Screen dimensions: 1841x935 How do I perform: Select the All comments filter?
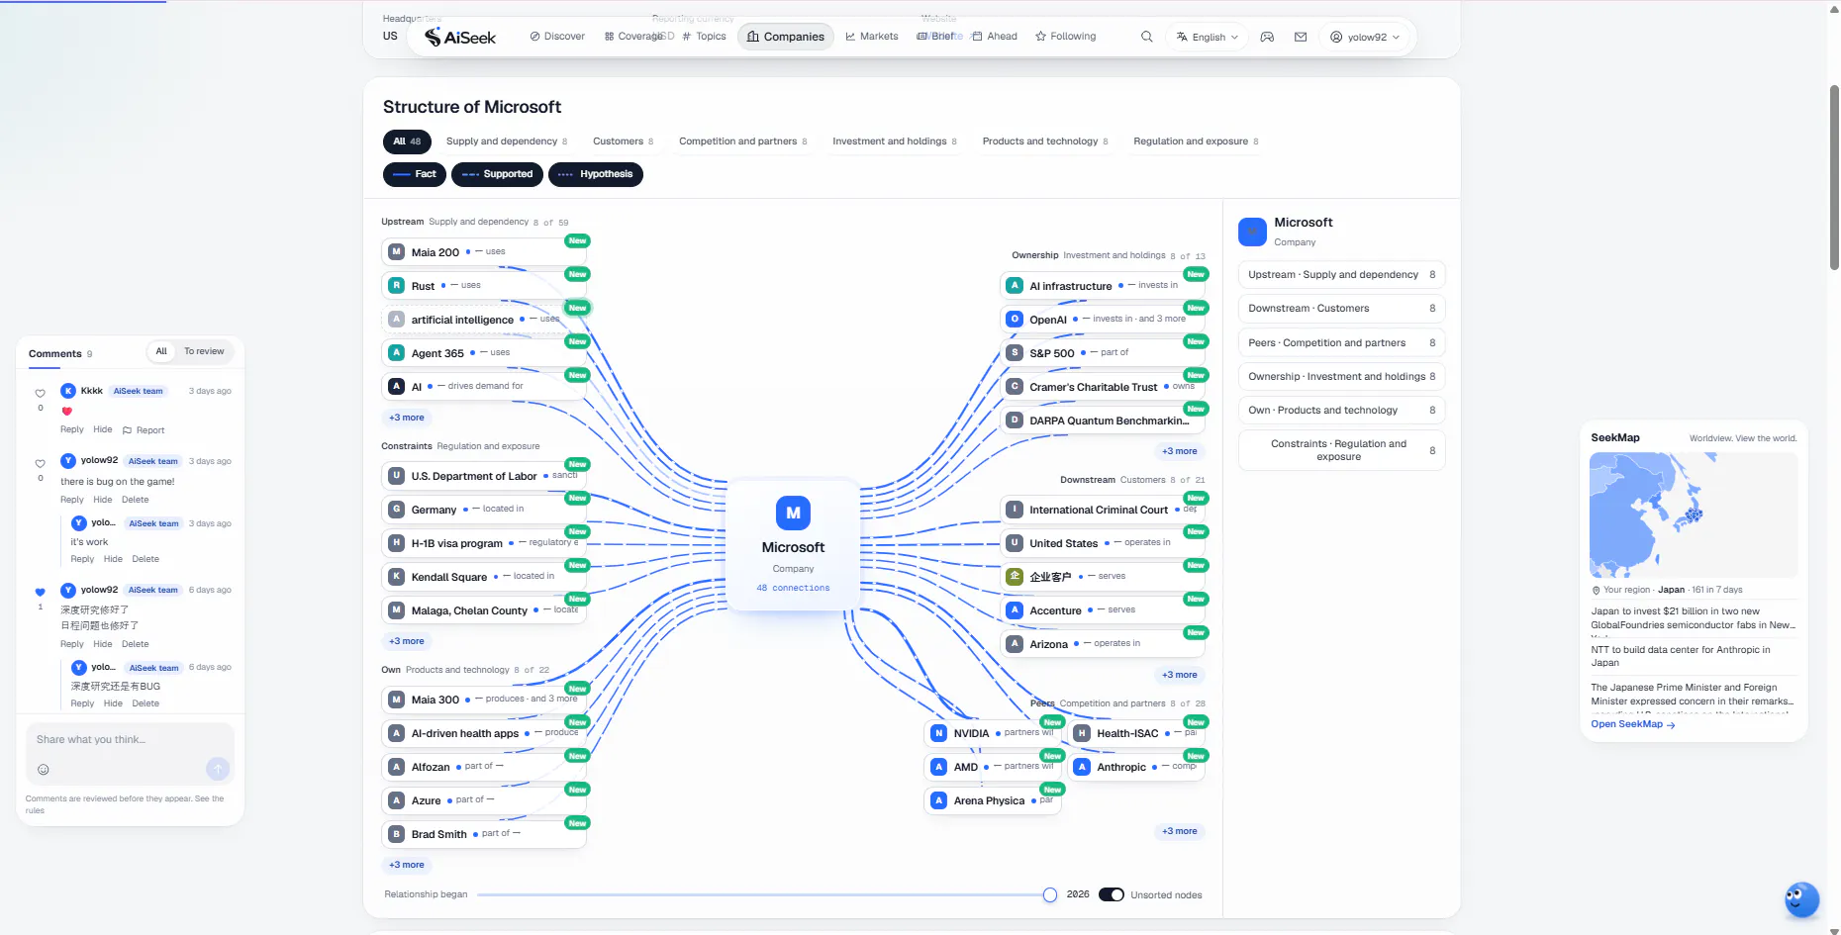(x=161, y=351)
